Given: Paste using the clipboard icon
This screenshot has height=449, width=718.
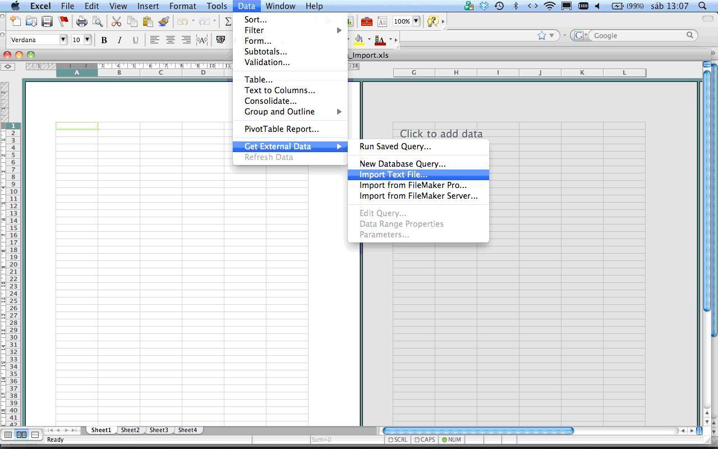Looking at the screenshot, I should (148, 21).
